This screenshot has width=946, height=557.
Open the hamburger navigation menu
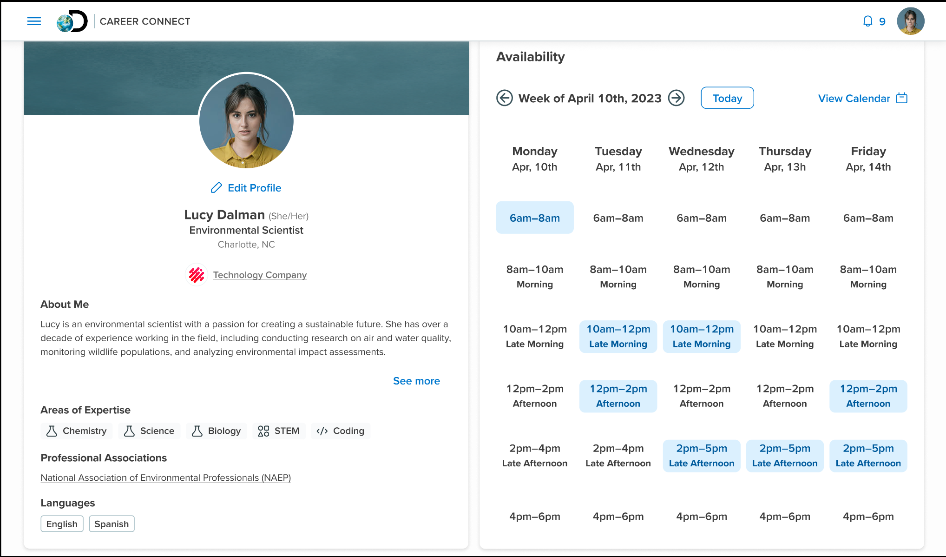(x=34, y=21)
